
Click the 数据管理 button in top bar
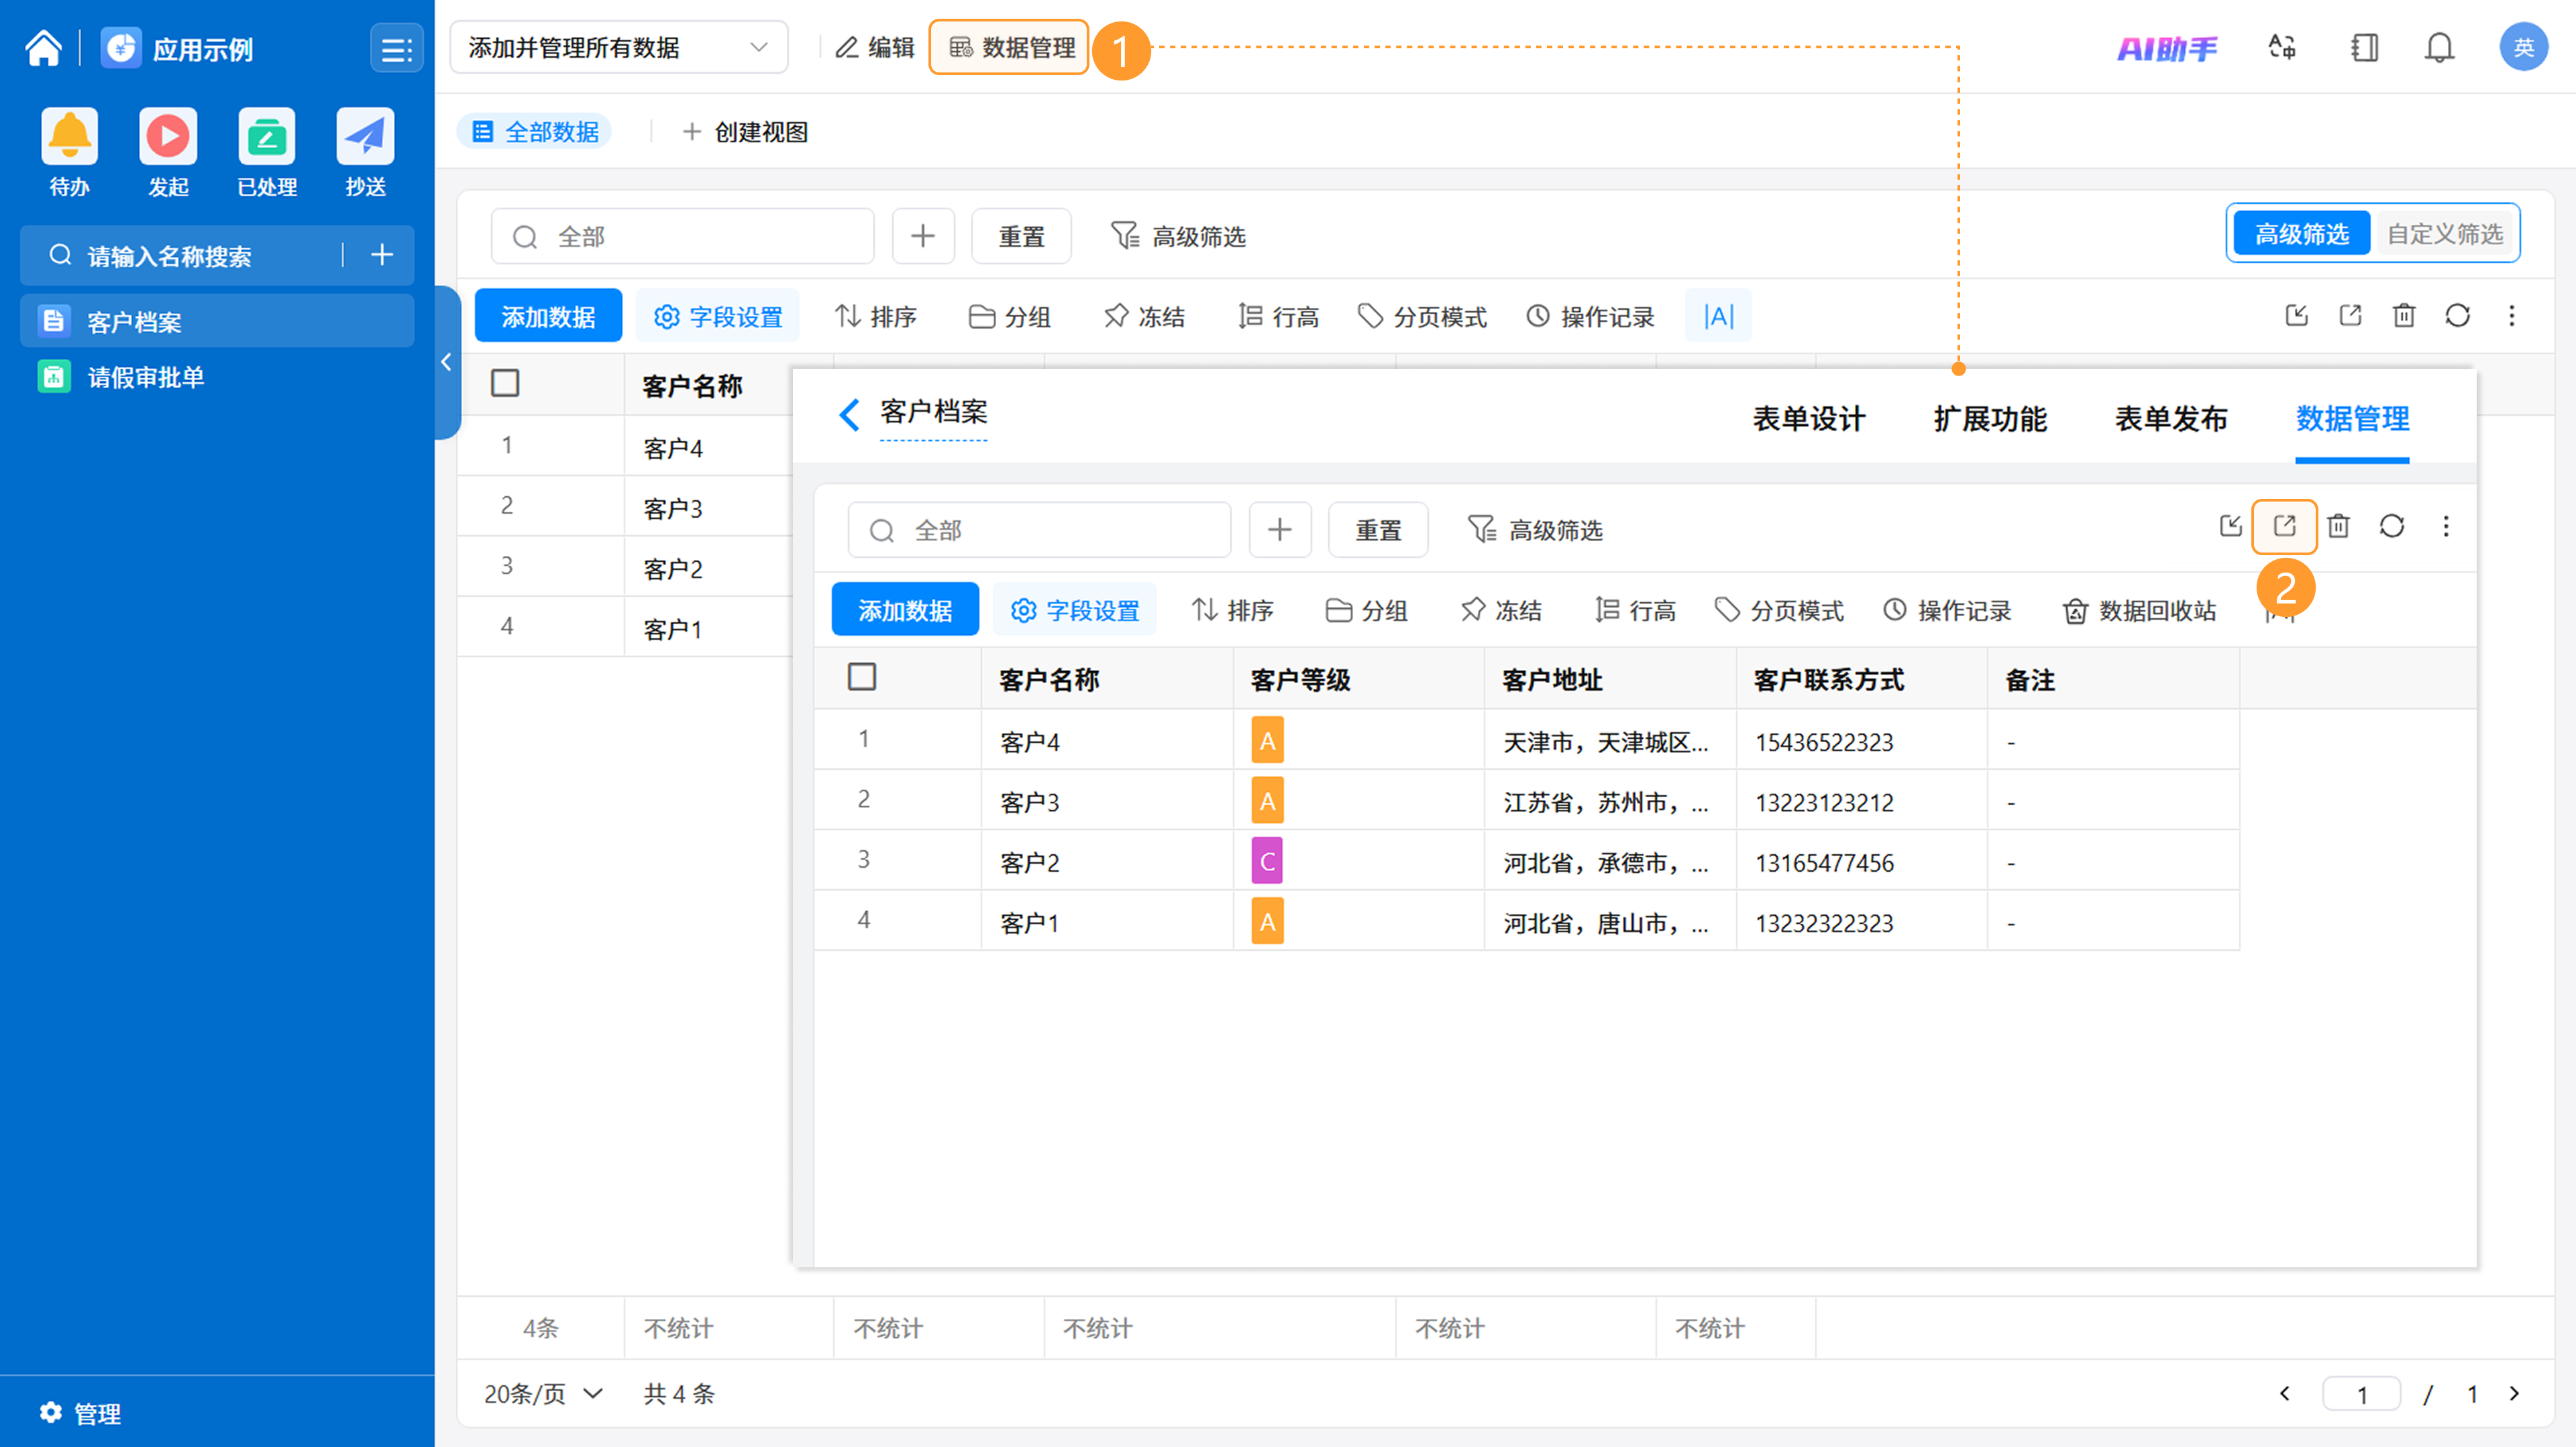[x=1010, y=47]
